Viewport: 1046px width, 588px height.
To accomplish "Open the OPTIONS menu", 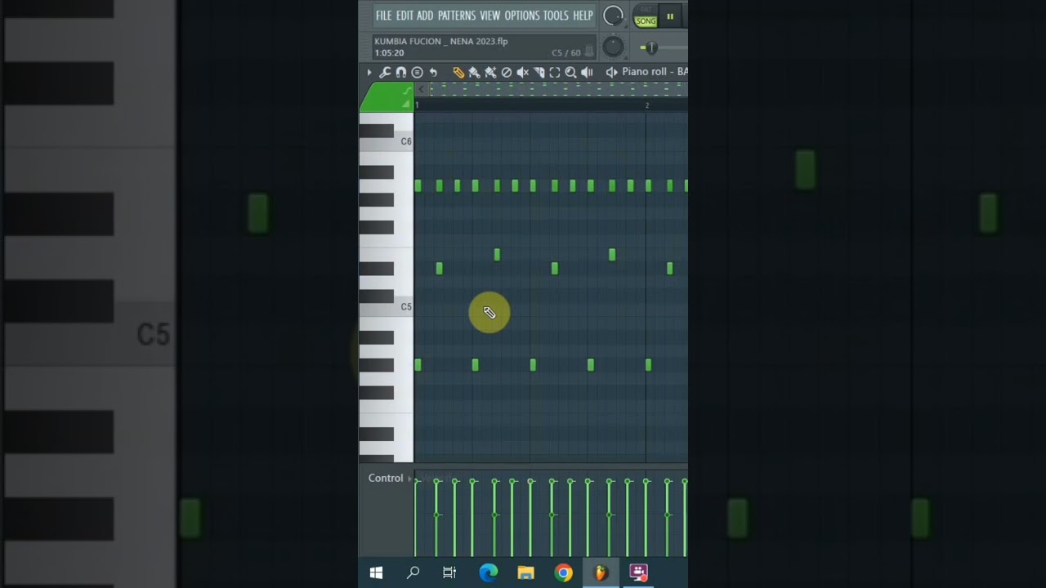I will coord(522,16).
